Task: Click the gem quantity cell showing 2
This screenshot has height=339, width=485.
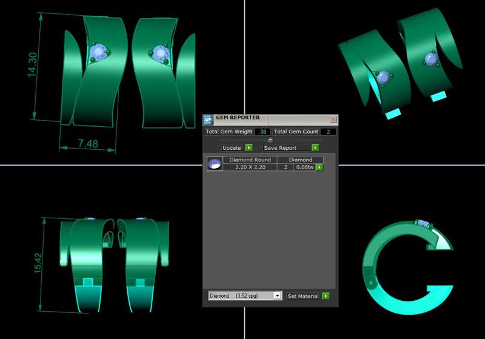Action: tap(286, 167)
